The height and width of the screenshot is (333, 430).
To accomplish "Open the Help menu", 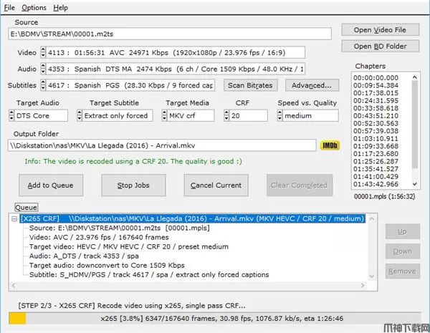I will 60,7.
